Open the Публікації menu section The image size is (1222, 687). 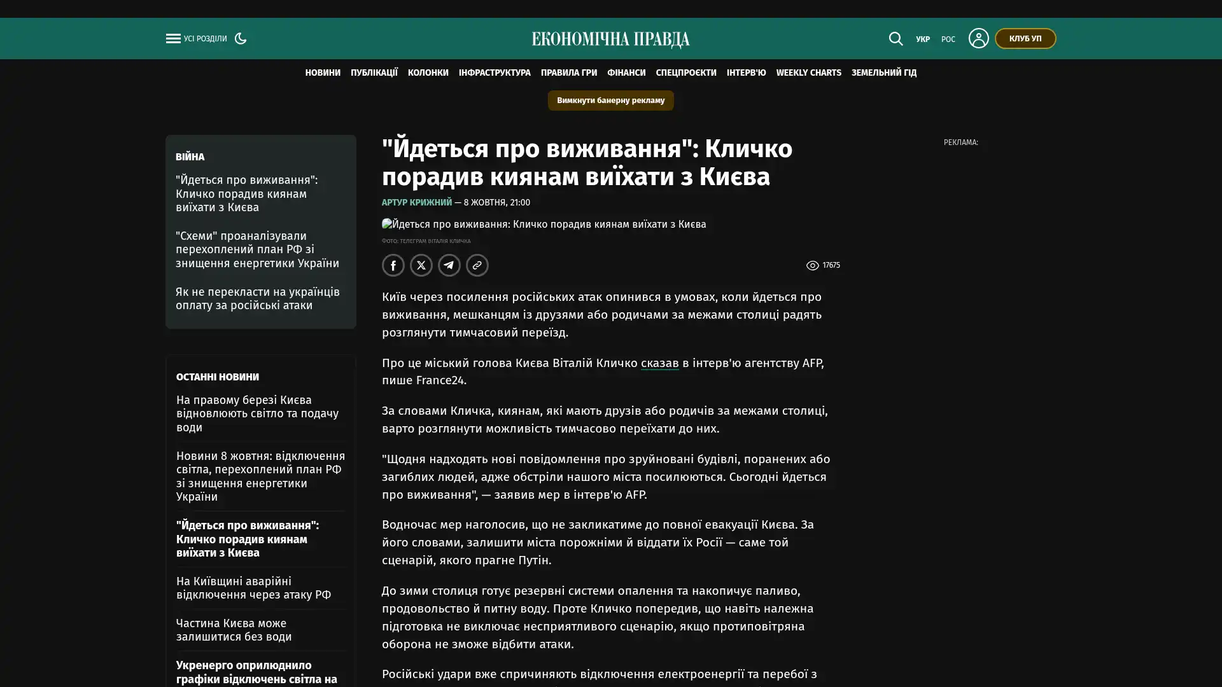tap(374, 73)
